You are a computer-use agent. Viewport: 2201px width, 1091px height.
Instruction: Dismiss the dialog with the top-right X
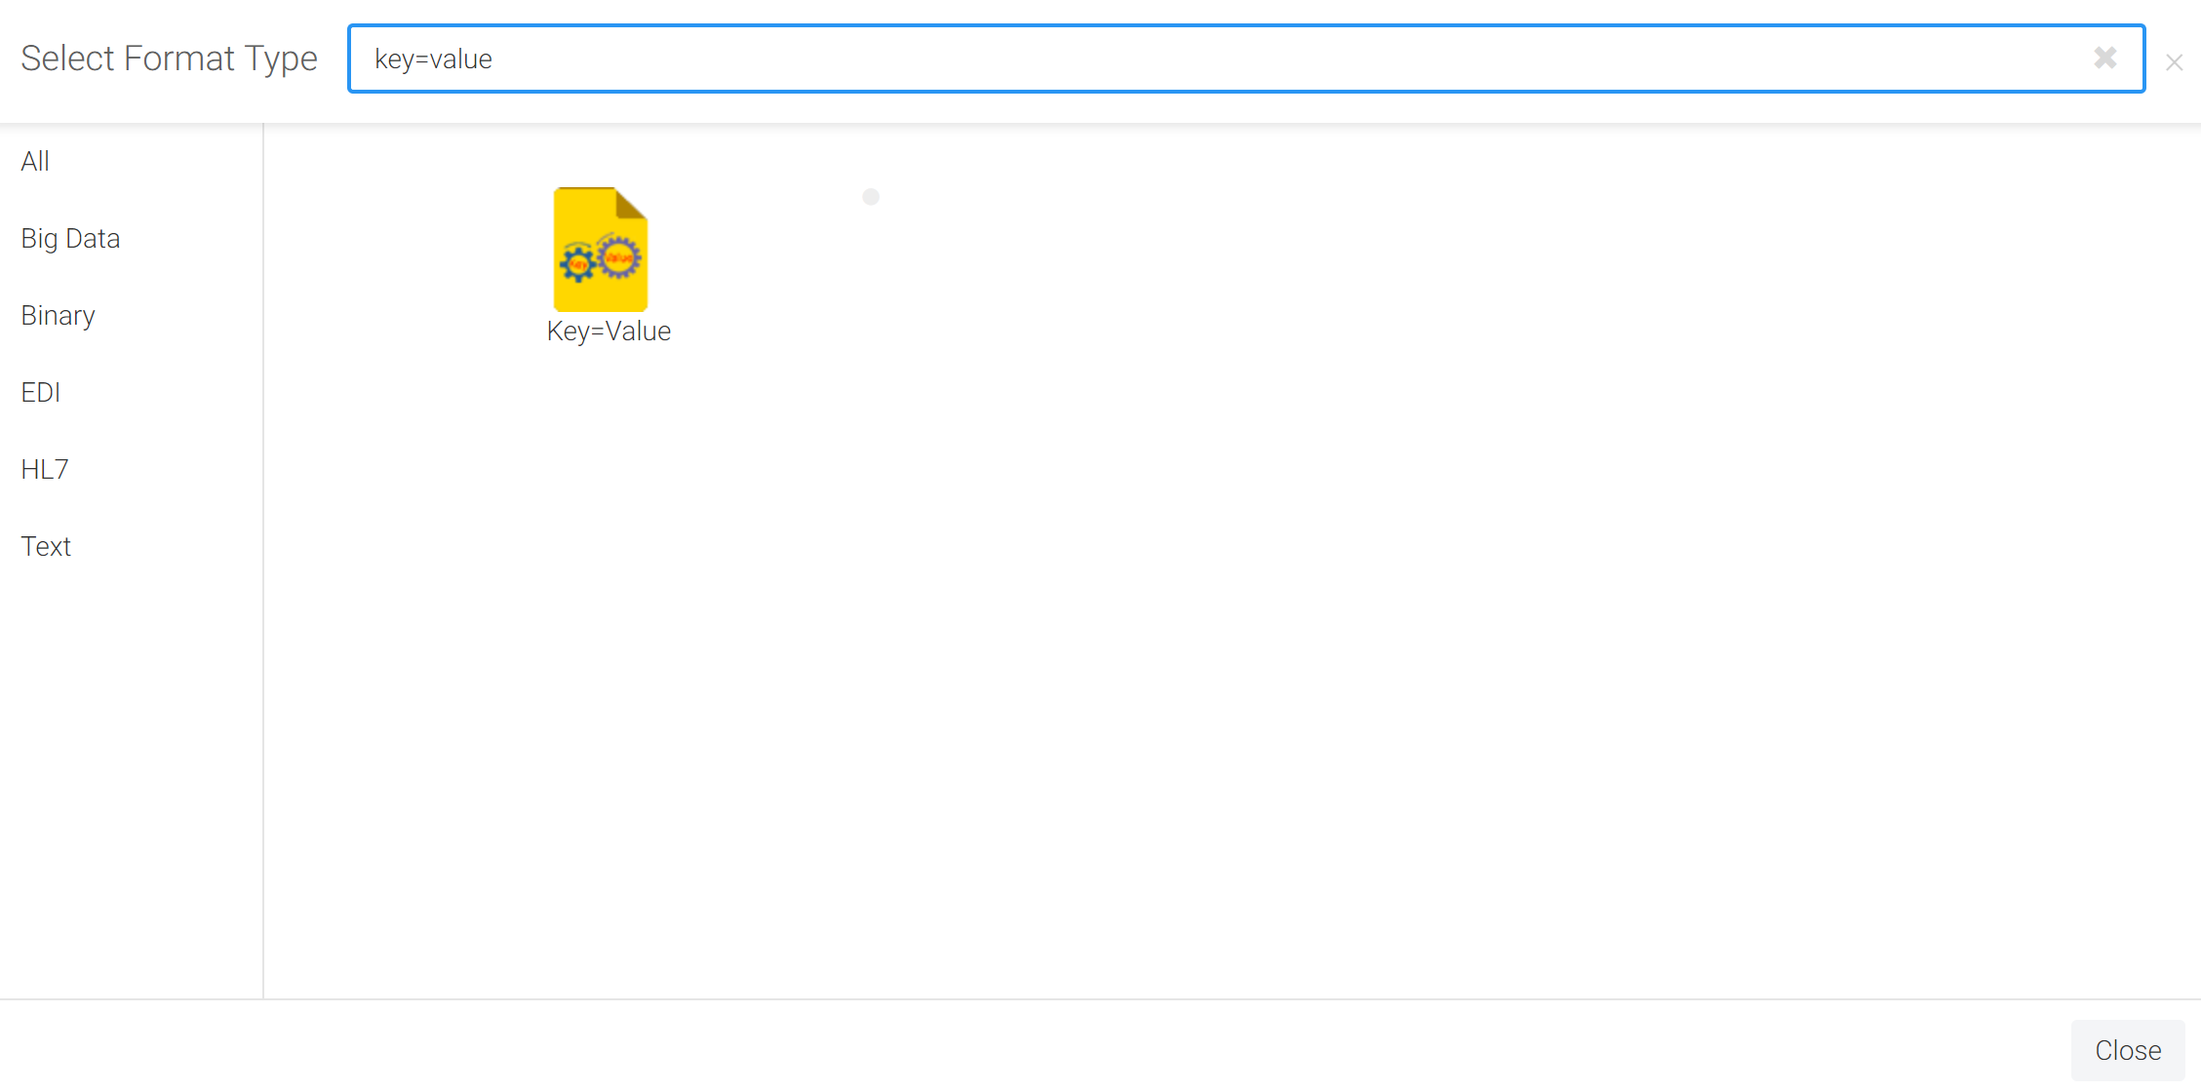point(2174,62)
